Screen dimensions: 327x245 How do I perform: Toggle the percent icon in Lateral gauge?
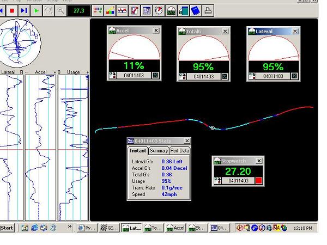point(294,76)
